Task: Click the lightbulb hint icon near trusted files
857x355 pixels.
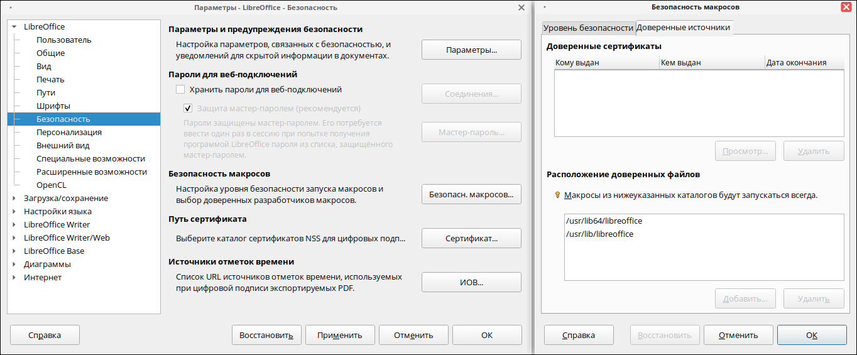Action: [x=557, y=195]
